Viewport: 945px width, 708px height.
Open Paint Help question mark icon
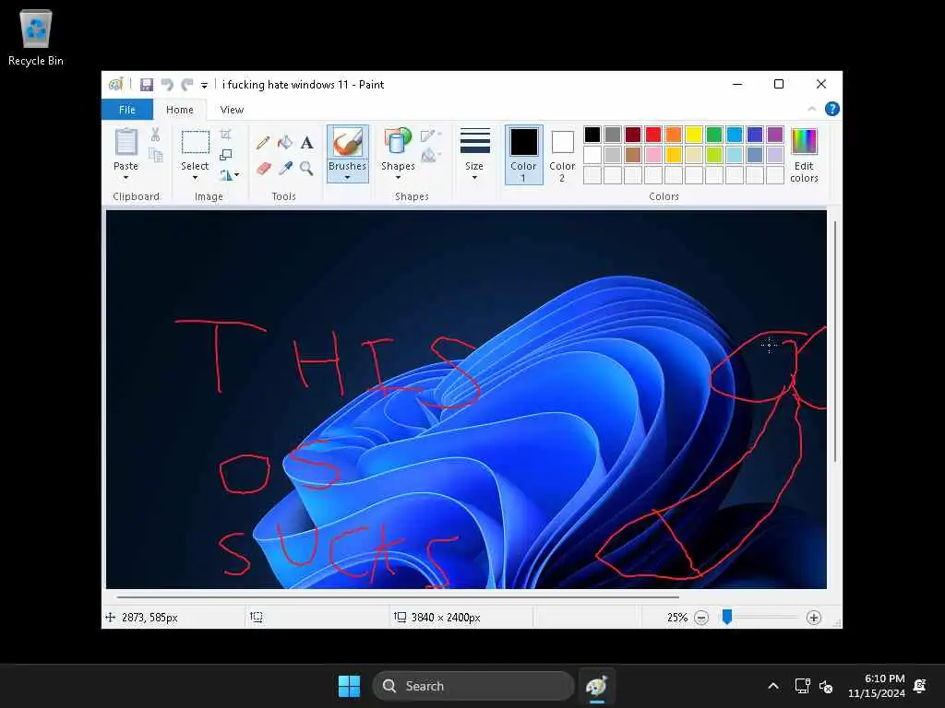point(832,109)
